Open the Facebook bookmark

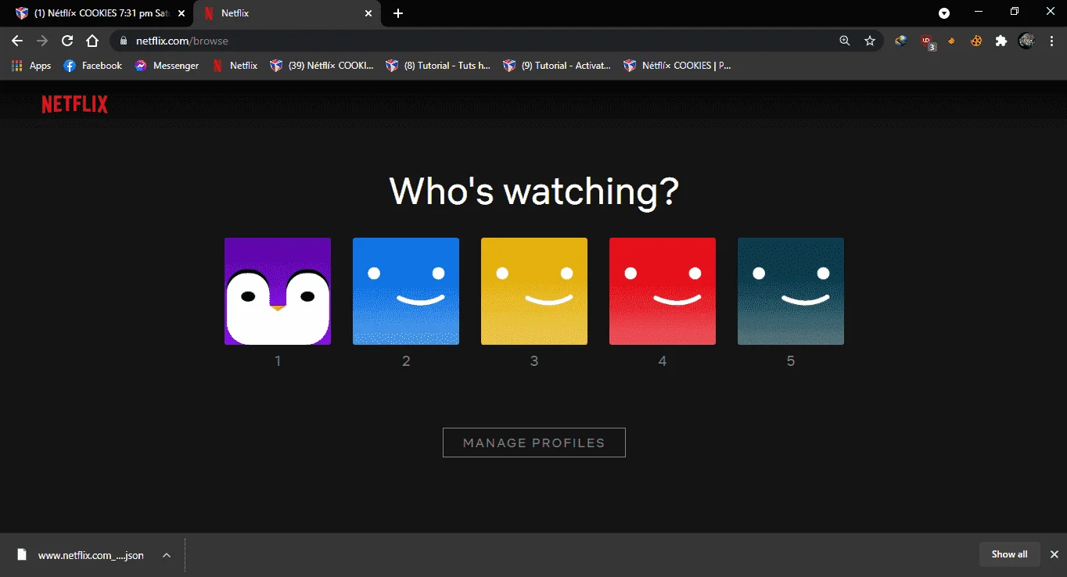pos(92,66)
